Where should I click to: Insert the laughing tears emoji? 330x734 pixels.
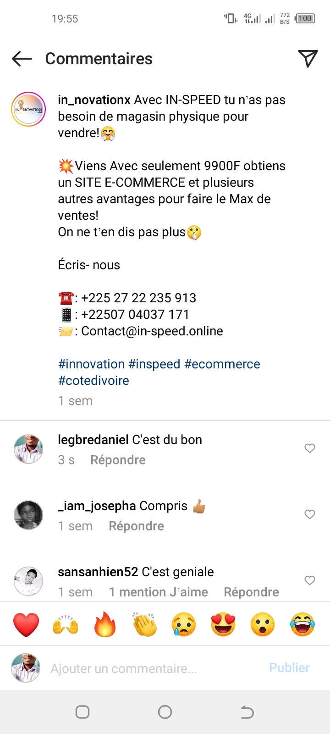coord(302,625)
